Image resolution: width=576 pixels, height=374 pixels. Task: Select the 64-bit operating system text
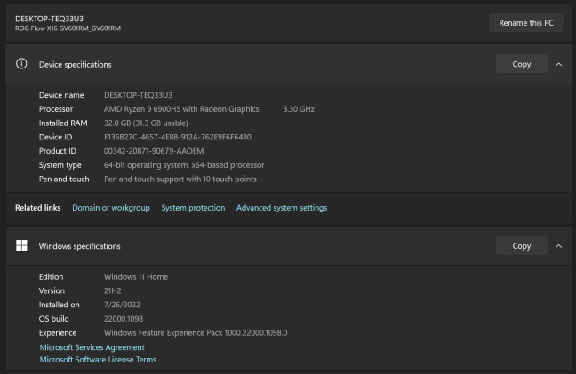click(x=184, y=165)
